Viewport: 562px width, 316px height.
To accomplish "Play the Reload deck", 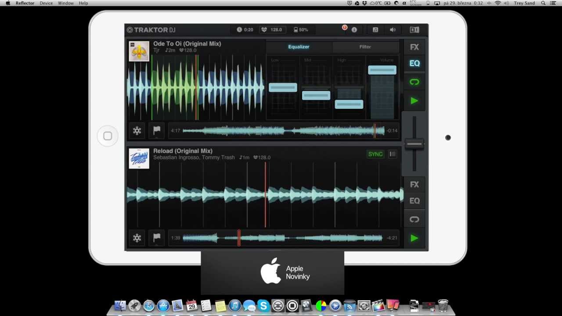I will [x=414, y=238].
